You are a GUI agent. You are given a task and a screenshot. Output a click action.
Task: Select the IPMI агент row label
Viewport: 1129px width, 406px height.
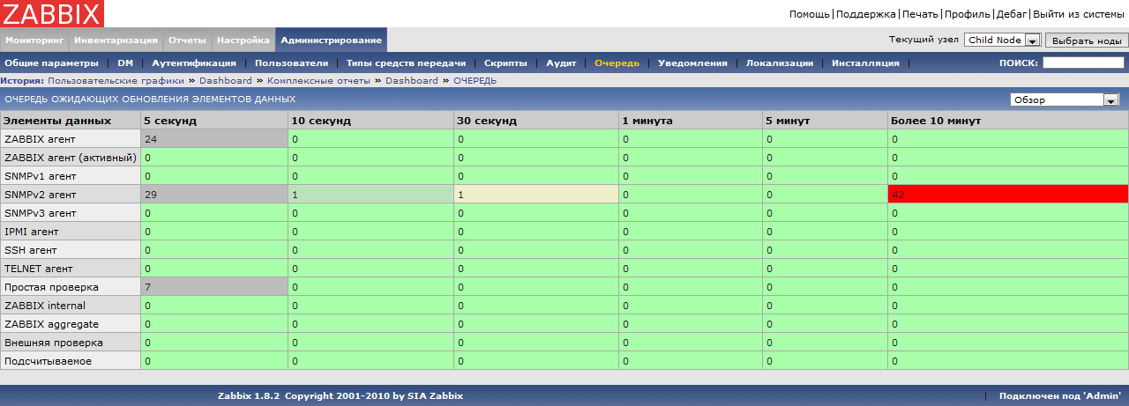[32, 232]
